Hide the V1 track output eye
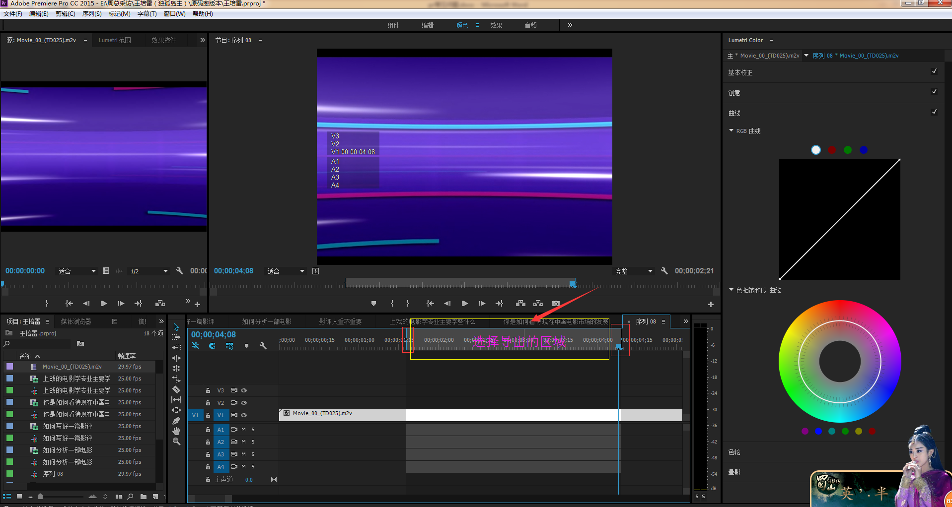Image resolution: width=952 pixels, height=507 pixels. click(x=244, y=415)
